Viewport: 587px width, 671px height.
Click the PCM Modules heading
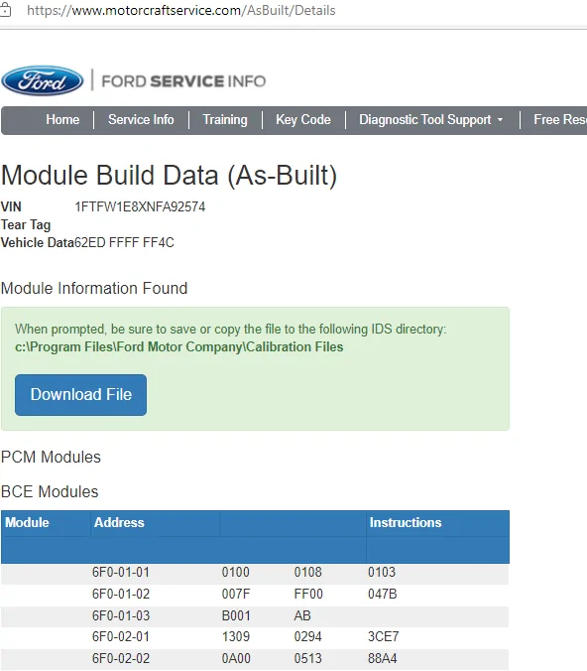(x=51, y=457)
